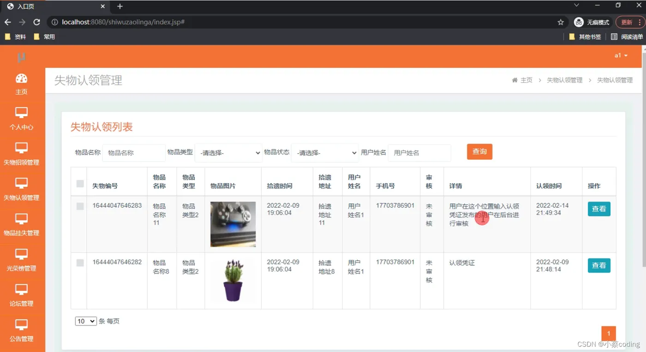The height and width of the screenshot is (352, 646).
Task: Open the 物品状态 dropdown
Action: [x=325, y=153]
